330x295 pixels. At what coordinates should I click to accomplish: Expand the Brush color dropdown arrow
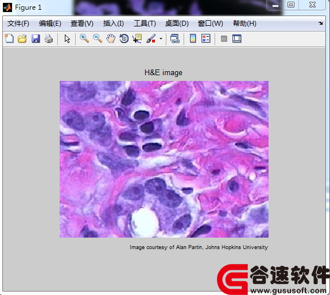161,38
